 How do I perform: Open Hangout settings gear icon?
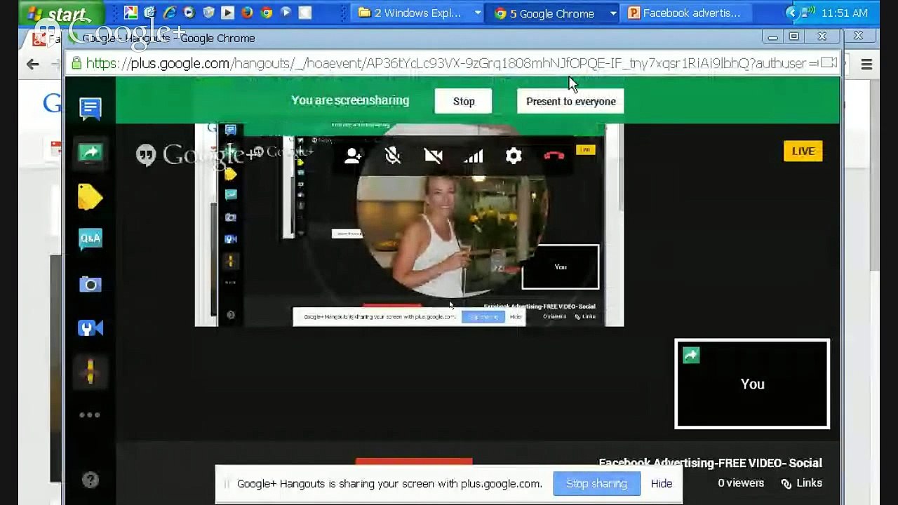(514, 156)
